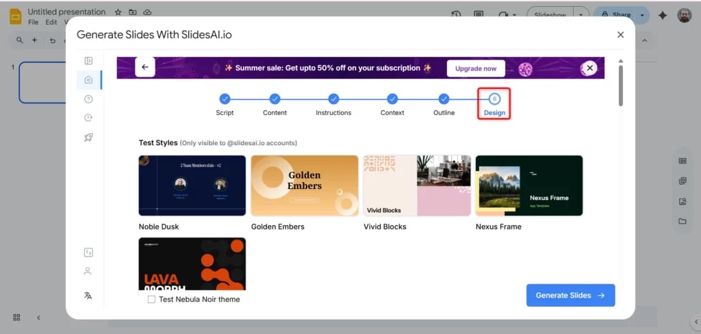Screen dimensions: 701x334
Task: Expand the Slideshow dropdown arrow
Action: tap(581, 14)
